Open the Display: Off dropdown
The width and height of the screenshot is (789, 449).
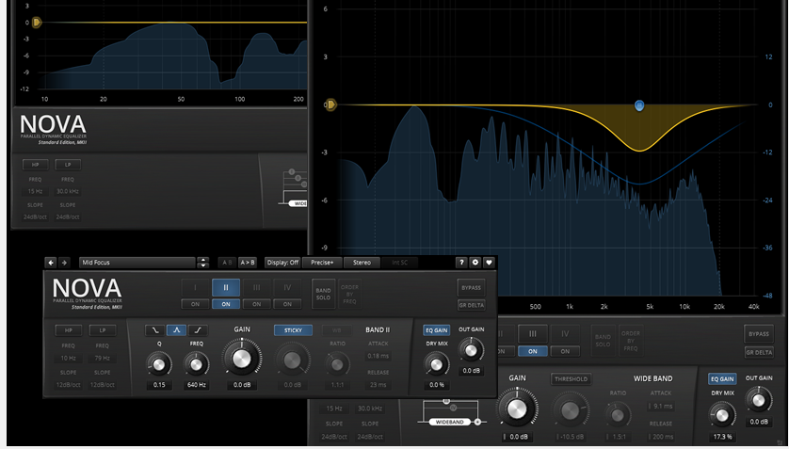pyautogui.click(x=282, y=263)
